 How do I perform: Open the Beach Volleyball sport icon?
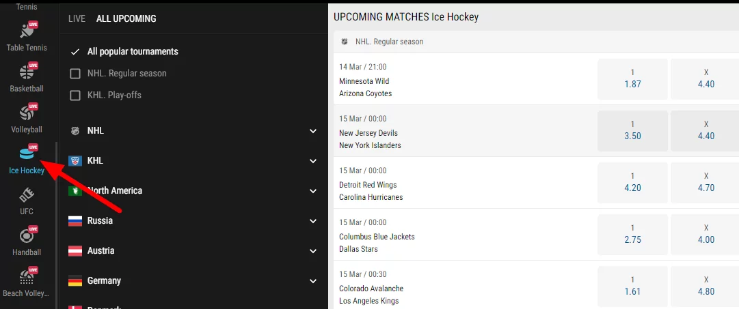point(27,278)
